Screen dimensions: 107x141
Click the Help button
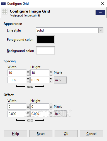(15, 134)
